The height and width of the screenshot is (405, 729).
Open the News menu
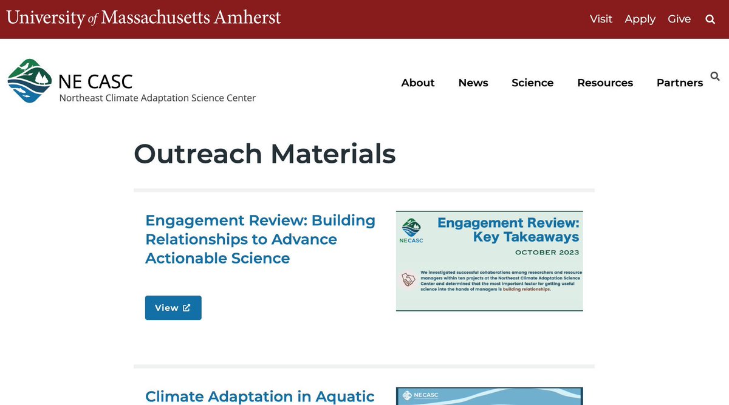tap(473, 83)
